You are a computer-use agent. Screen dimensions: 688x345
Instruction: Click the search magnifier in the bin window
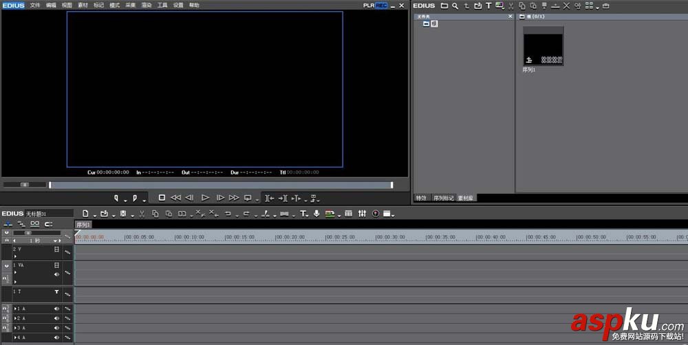(x=455, y=5)
